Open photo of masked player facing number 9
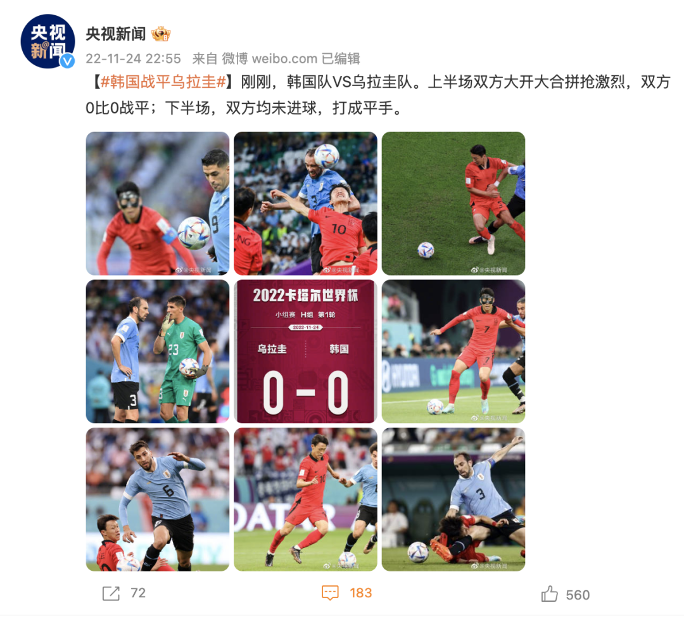Viewport: 684px width, 617px height. [x=158, y=203]
